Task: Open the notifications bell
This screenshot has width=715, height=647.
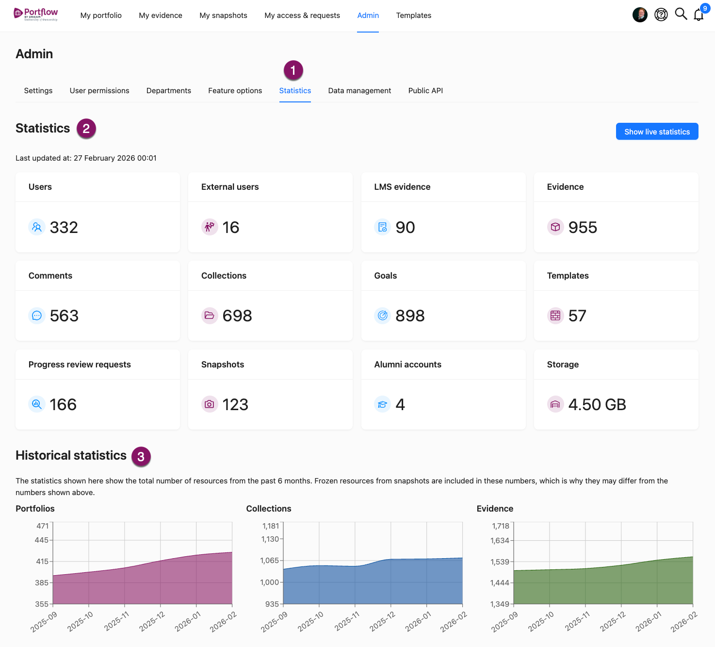Action: click(699, 15)
